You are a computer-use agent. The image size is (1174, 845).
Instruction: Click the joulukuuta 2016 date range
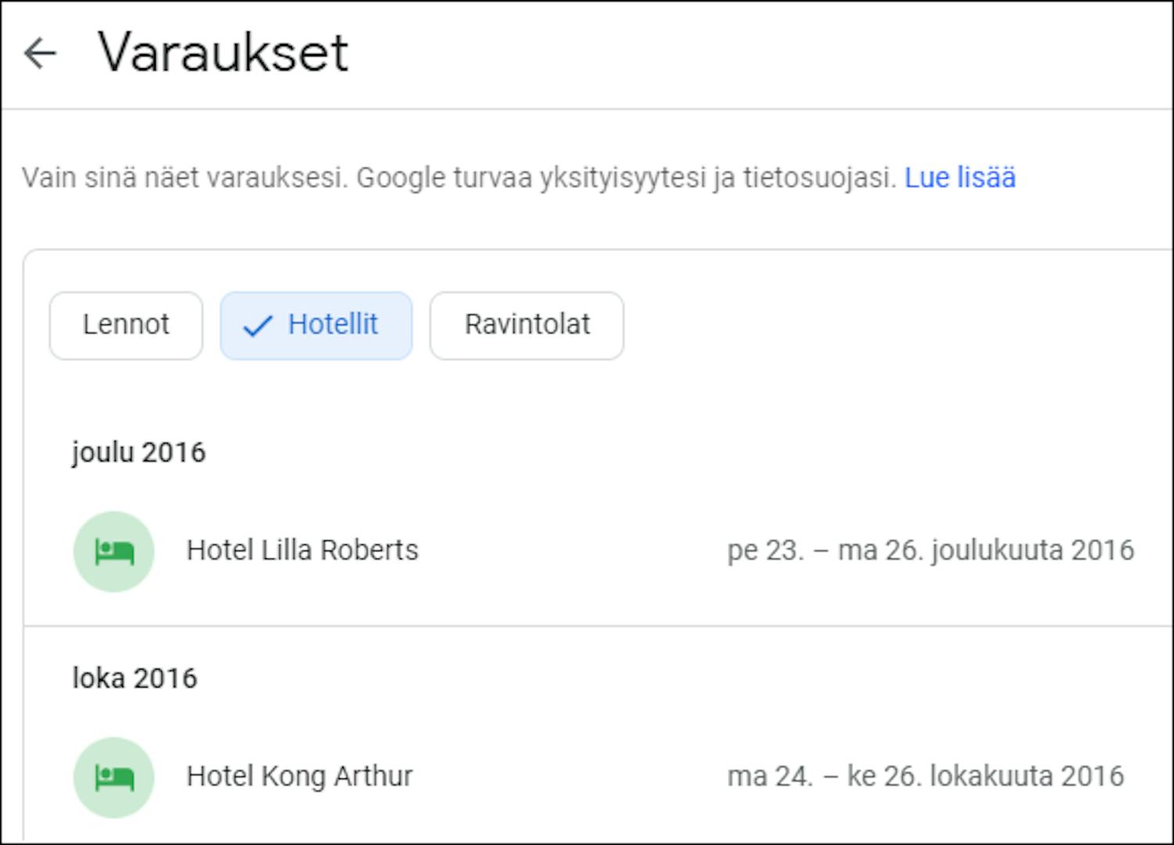click(930, 551)
